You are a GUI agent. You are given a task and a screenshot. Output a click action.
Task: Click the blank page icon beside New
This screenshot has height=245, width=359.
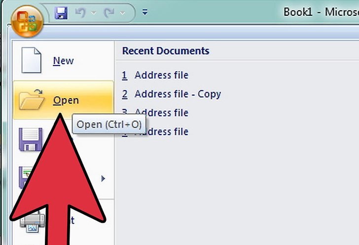[x=32, y=60]
